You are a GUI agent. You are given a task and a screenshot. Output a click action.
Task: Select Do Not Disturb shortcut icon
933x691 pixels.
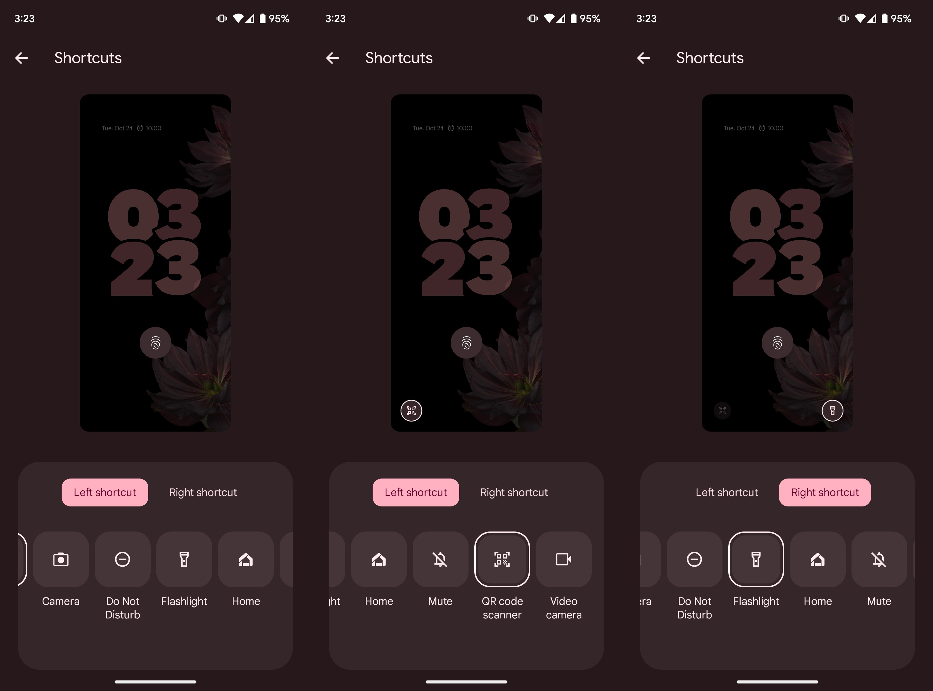122,559
